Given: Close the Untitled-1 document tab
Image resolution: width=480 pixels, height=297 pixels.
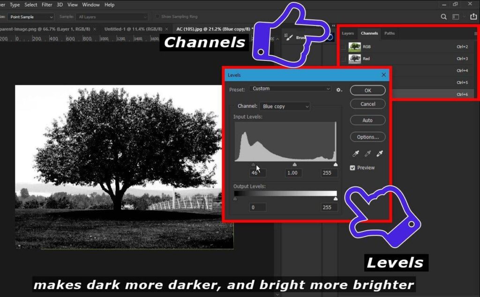Looking at the screenshot, I should [166, 29].
